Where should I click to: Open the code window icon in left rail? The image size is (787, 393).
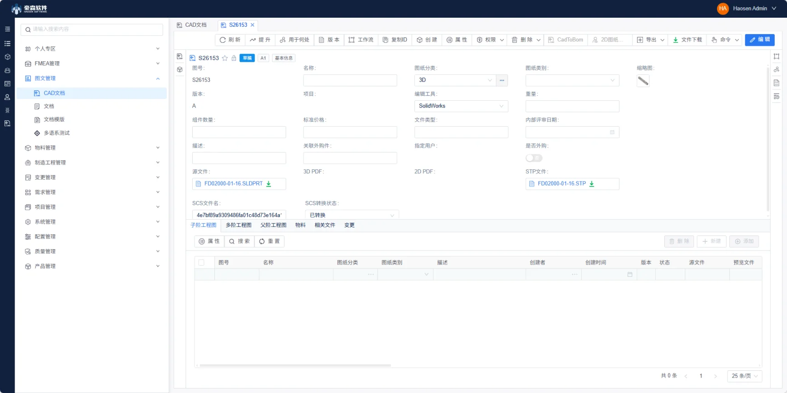(7, 84)
